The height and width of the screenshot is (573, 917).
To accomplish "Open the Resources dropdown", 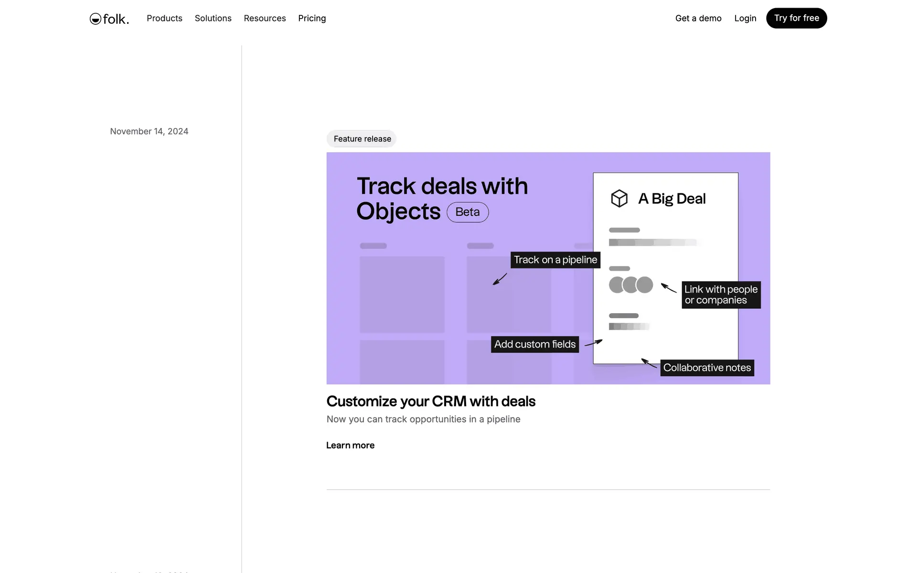I will pos(265,18).
